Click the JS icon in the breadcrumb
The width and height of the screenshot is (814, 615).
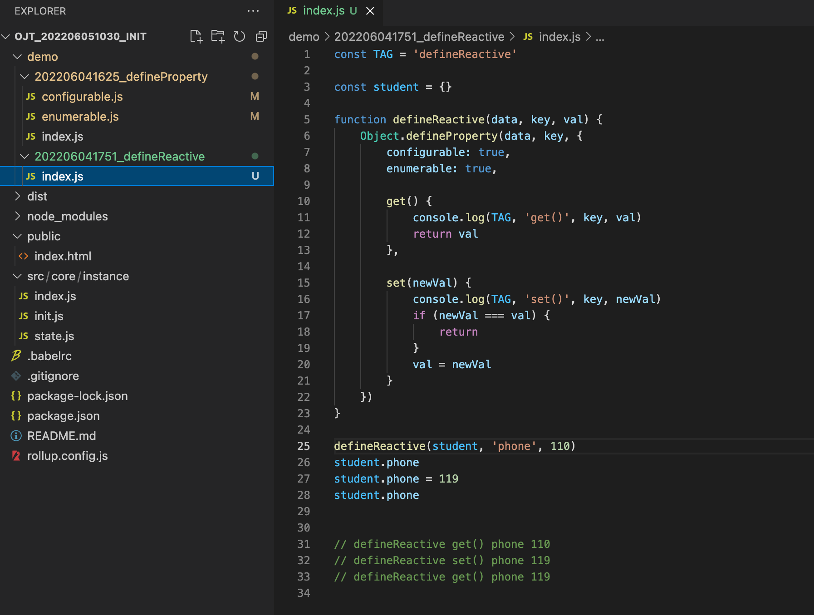click(x=528, y=37)
